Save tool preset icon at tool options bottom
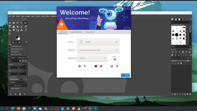Viewport: 197px width, 111px height. 11,94
